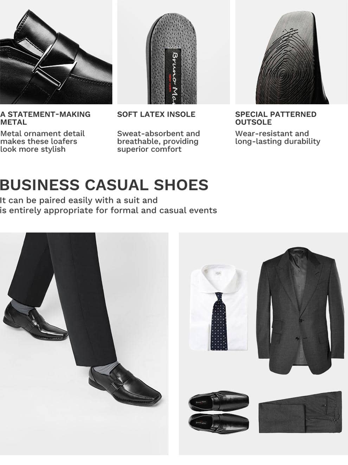Click the navy polka dot tie
This screenshot has width=348, height=465.
[x=219, y=321]
